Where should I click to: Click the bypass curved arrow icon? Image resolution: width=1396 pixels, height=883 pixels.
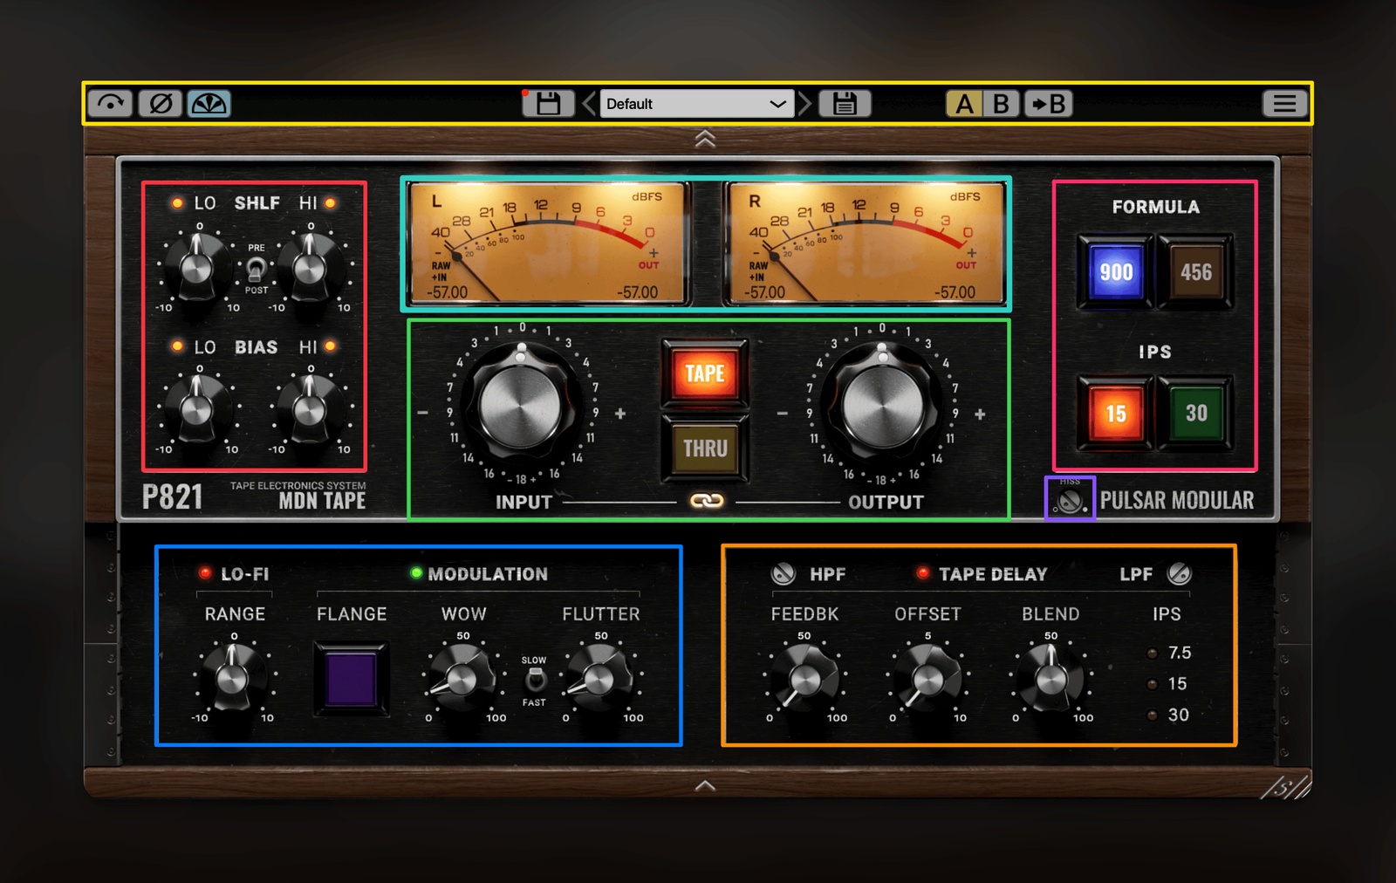pos(110,104)
